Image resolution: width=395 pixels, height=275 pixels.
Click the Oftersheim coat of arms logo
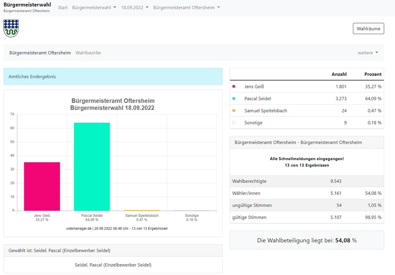pyautogui.click(x=11, y=29)
